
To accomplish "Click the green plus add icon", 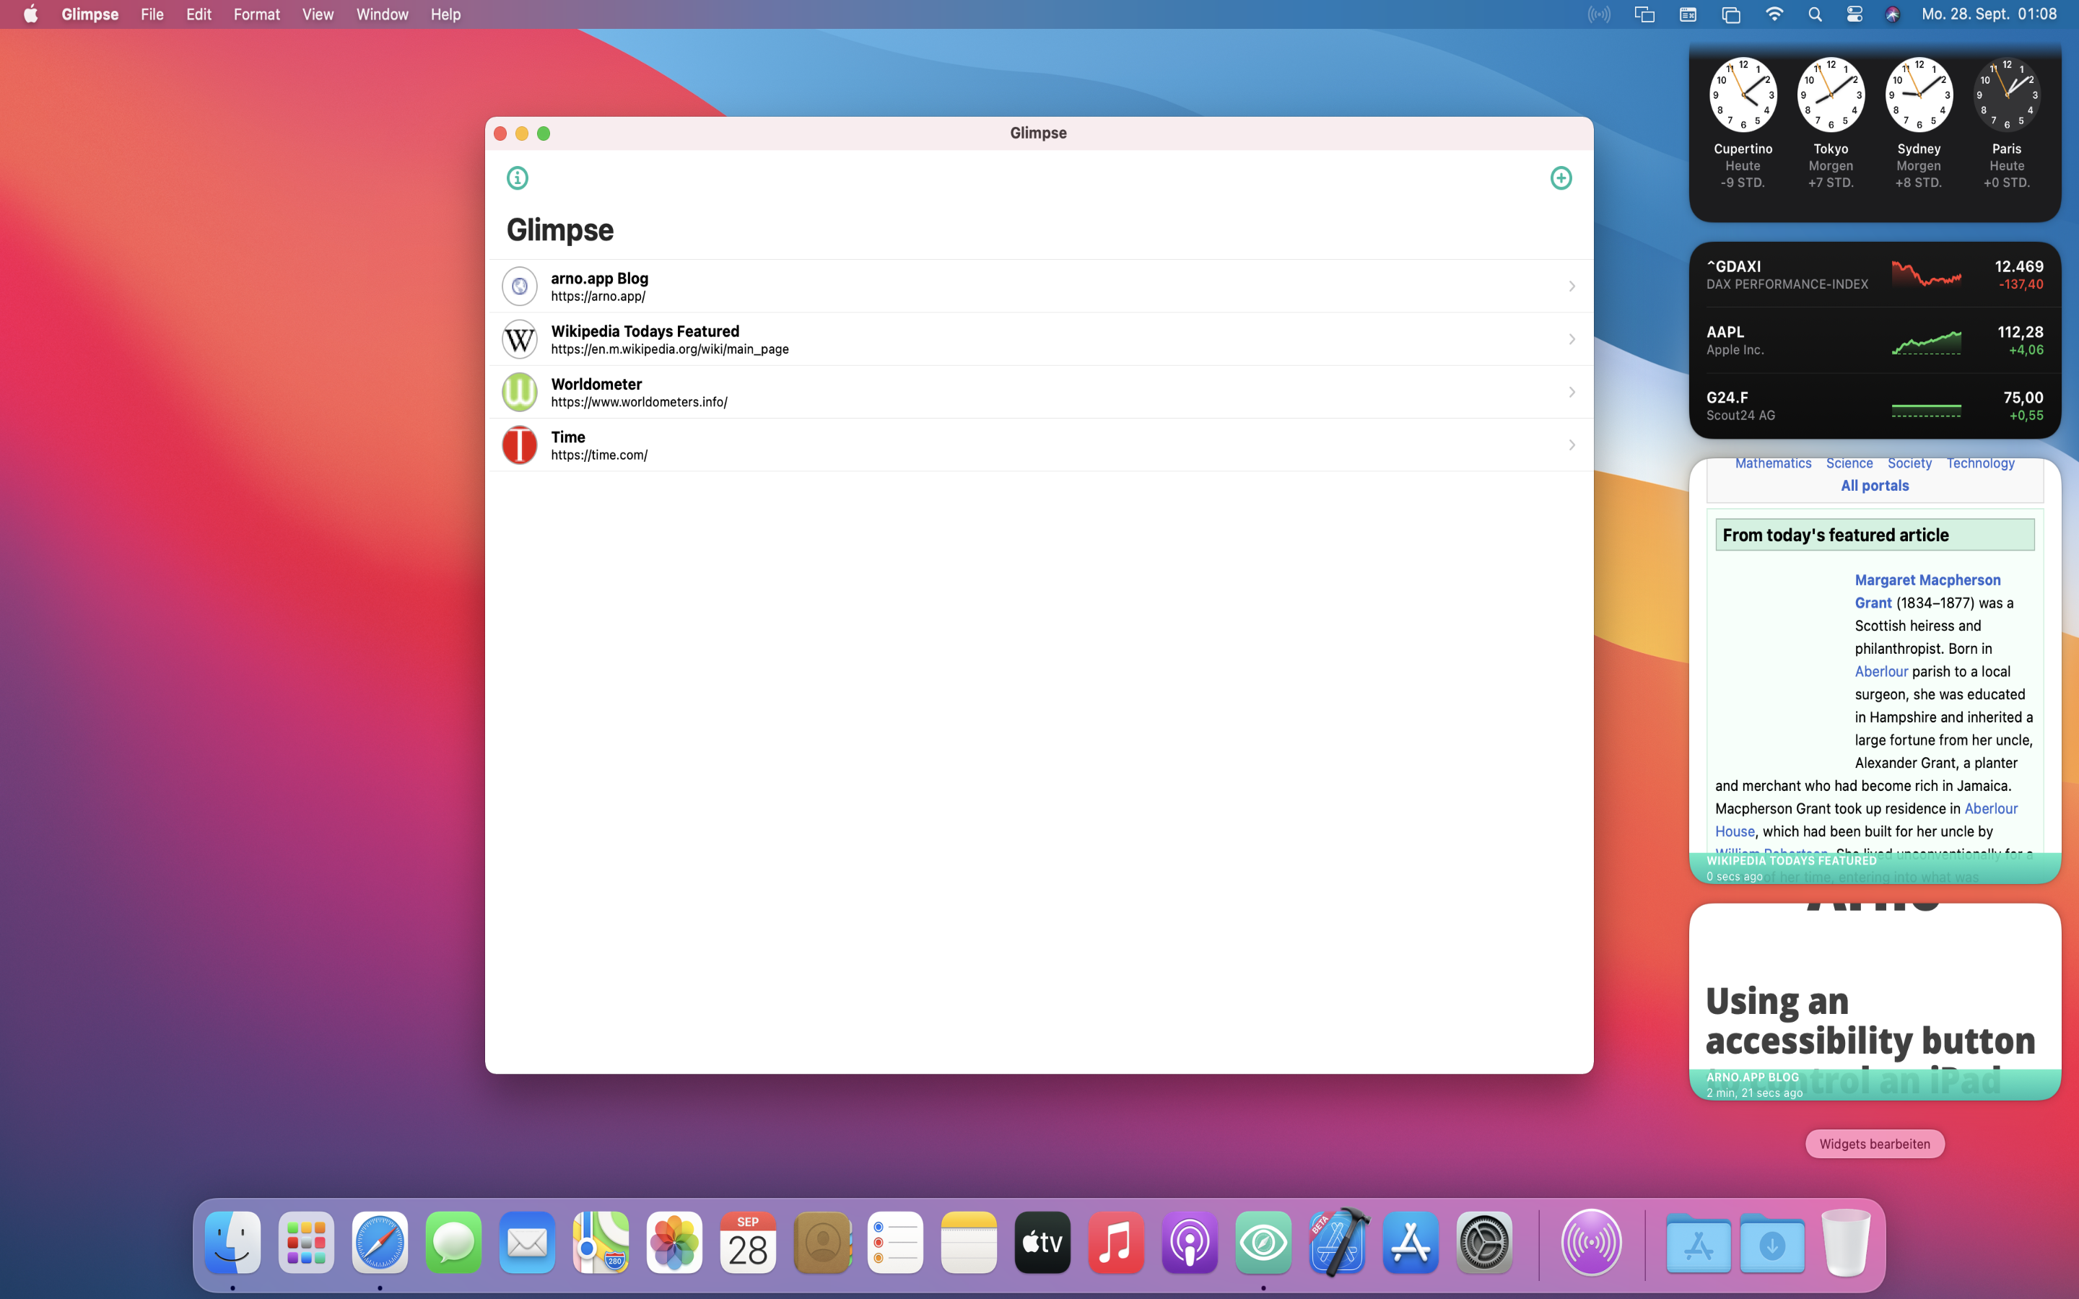I will 1561,178.
